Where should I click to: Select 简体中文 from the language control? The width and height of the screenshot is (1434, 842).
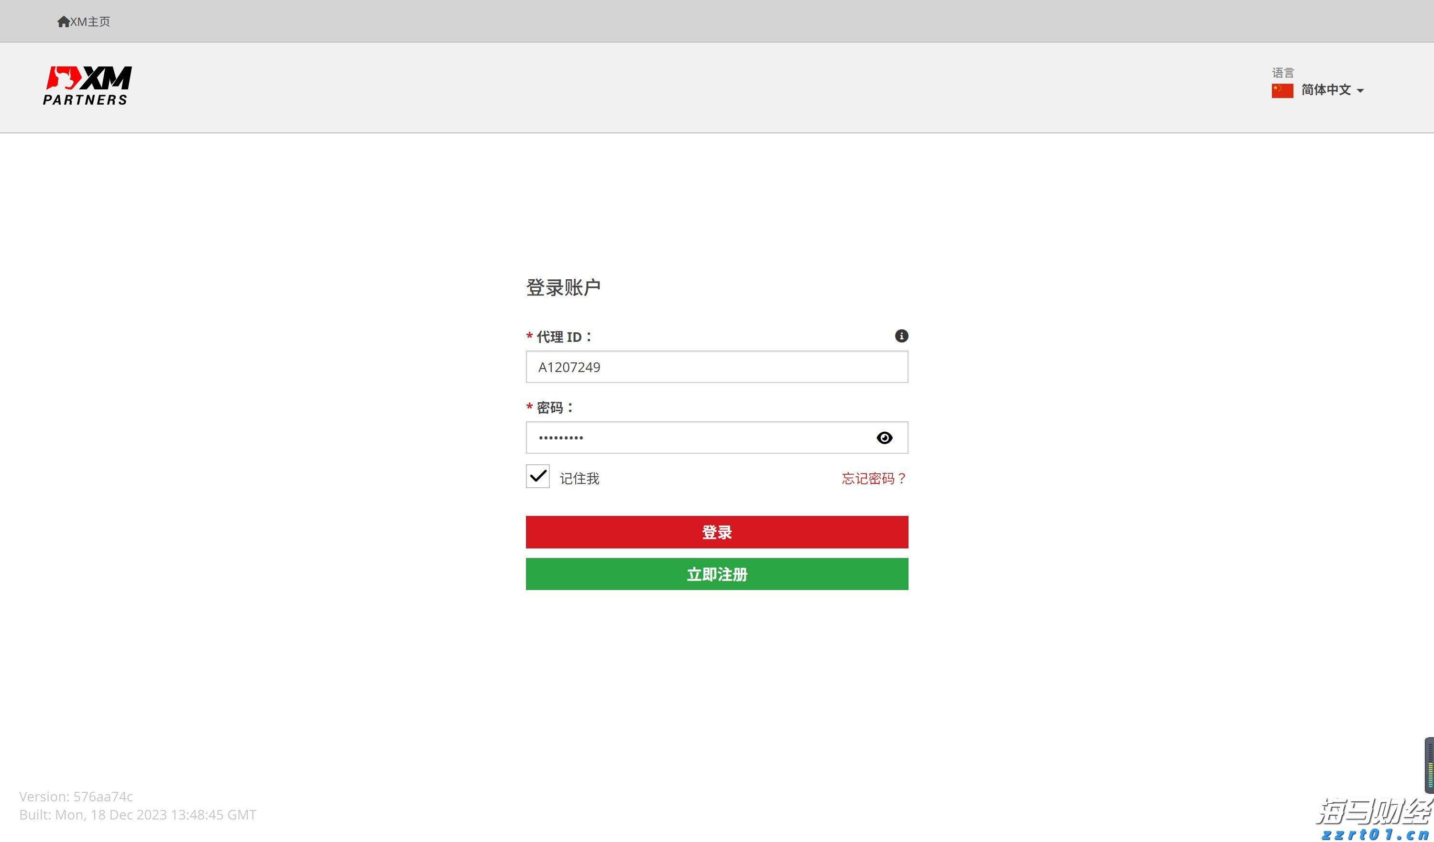tap(1326, 90)
